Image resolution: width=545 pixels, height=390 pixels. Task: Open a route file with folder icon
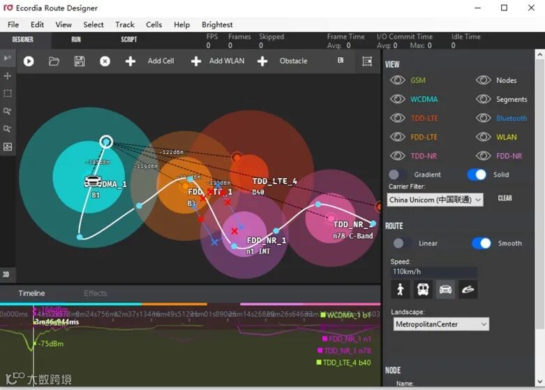[54, 61]
